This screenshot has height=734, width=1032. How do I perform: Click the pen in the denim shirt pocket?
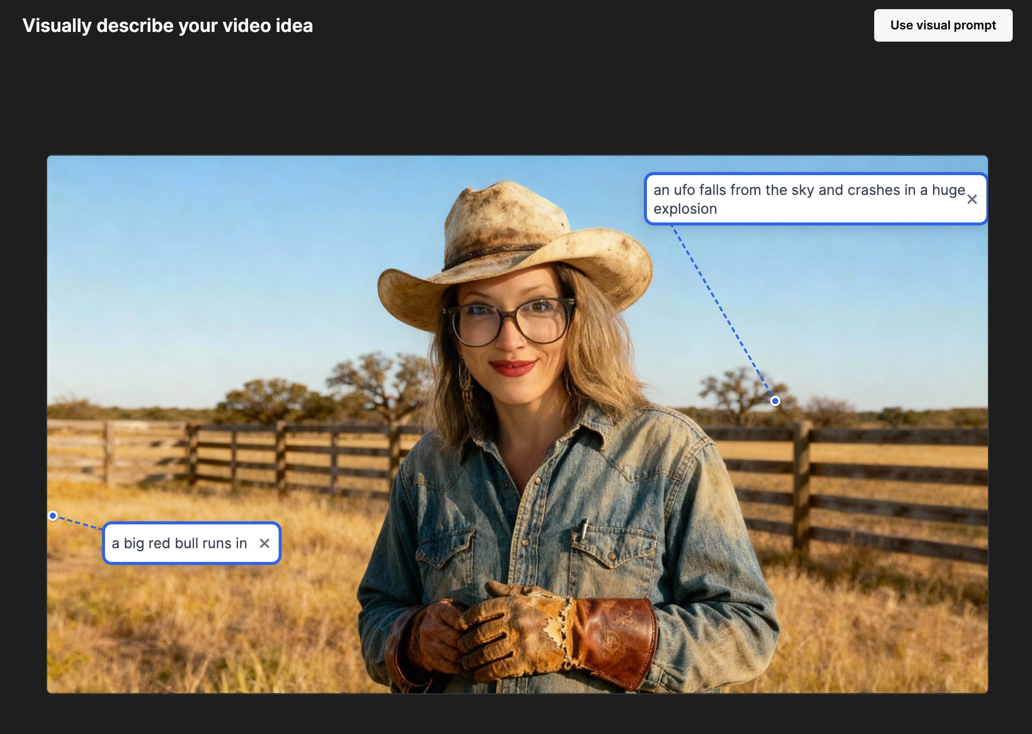[584, 528]
